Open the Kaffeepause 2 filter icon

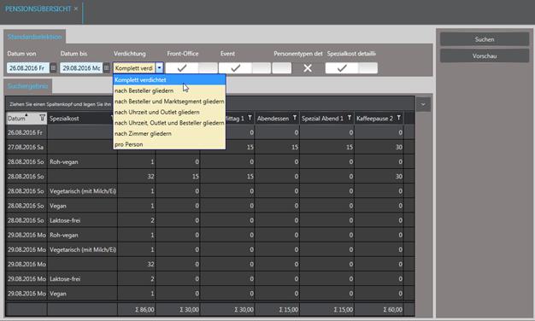pyautogui.click(x=398, y=118)
